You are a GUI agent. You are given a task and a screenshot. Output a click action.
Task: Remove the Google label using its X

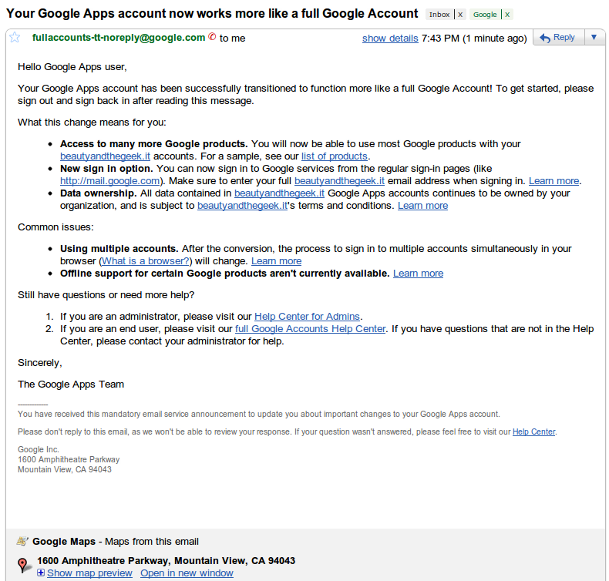point(506,15)
